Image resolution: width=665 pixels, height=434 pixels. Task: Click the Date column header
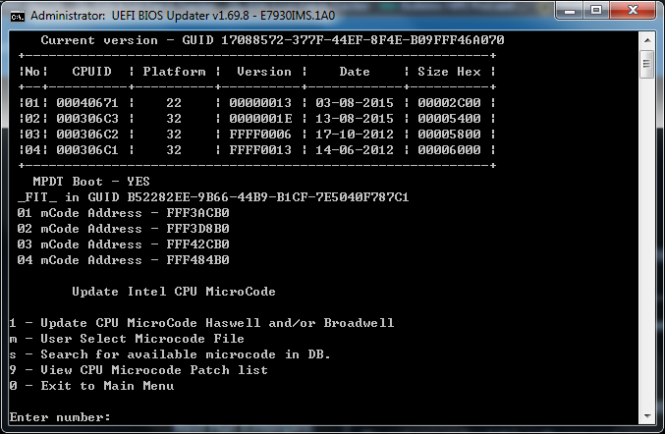click(355, 72)
